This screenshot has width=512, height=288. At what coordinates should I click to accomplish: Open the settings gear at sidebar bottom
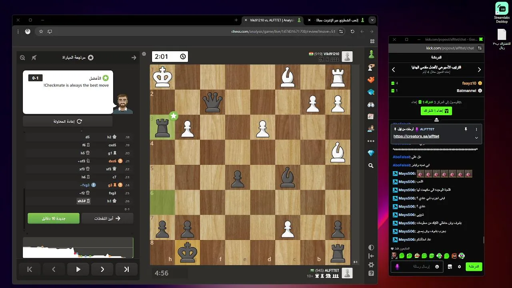tap(371, 265)
